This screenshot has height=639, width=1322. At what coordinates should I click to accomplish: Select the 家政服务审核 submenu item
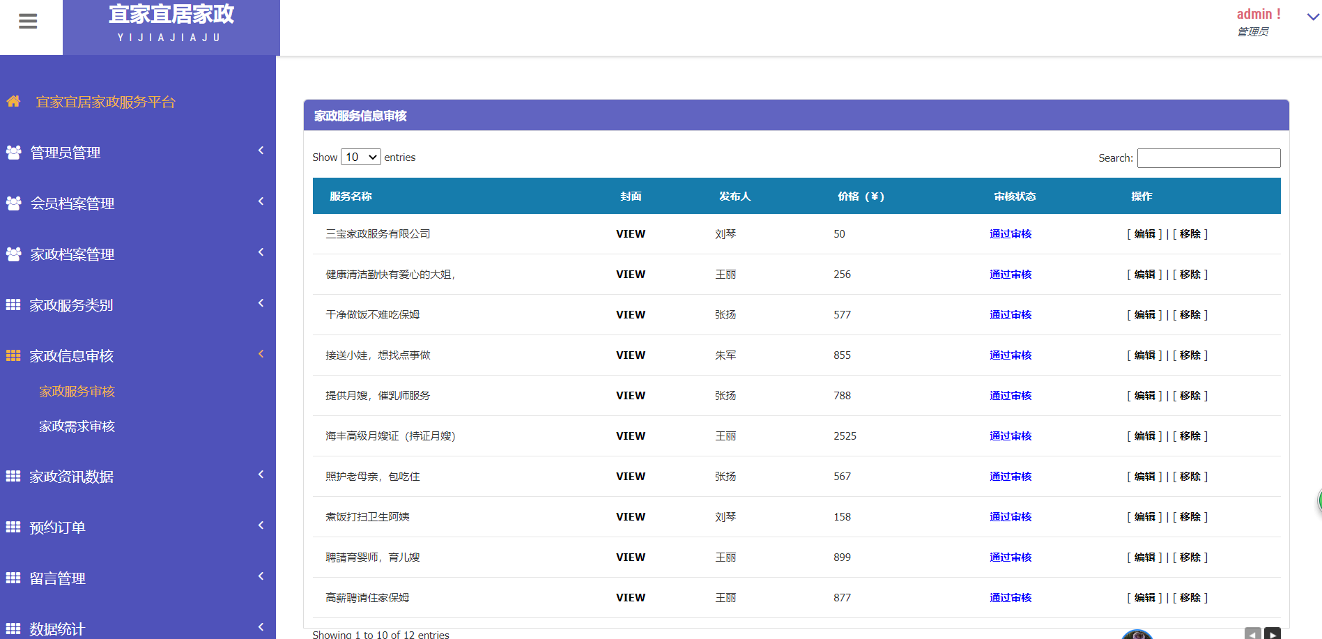click(77, 392)
